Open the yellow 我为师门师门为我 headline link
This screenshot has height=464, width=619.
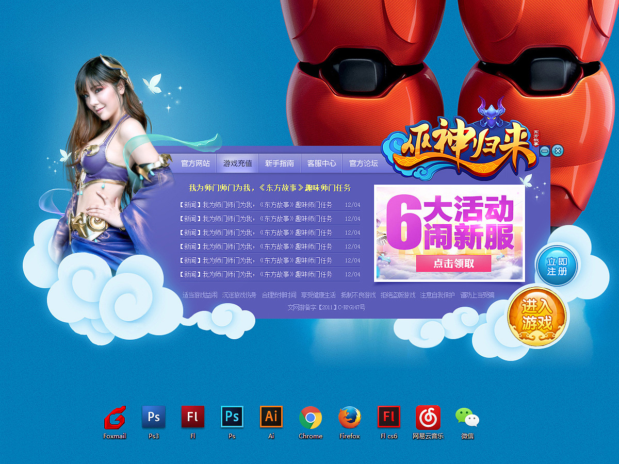click(x=269, y=188)
